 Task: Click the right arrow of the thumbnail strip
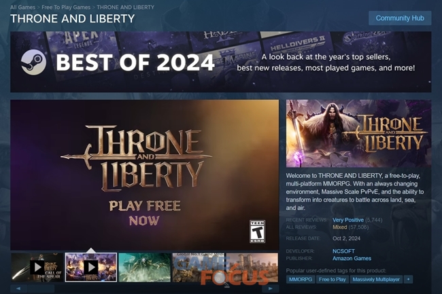271,289
